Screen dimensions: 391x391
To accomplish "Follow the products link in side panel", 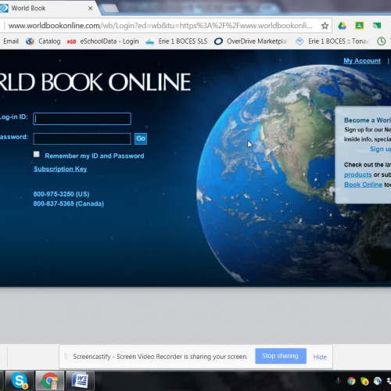I will tap(357, 174).
